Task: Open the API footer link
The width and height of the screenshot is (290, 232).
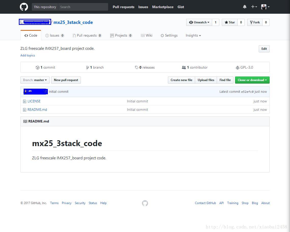Action: [222, 203]
